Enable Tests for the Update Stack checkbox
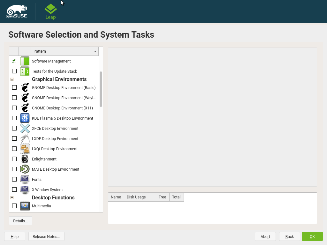Screen dimensions: 327x245 [x=14, y=71]
